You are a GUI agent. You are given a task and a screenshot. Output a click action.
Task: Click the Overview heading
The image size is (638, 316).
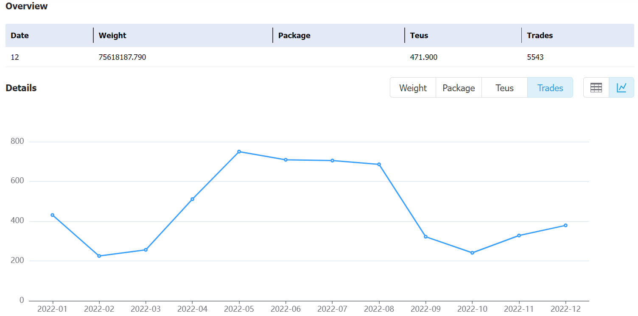(x=27, y=6)
